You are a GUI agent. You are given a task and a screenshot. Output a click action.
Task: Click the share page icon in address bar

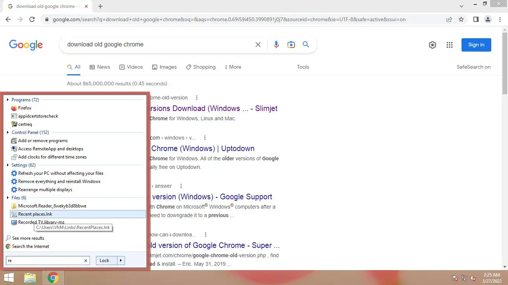coord(449,19)
